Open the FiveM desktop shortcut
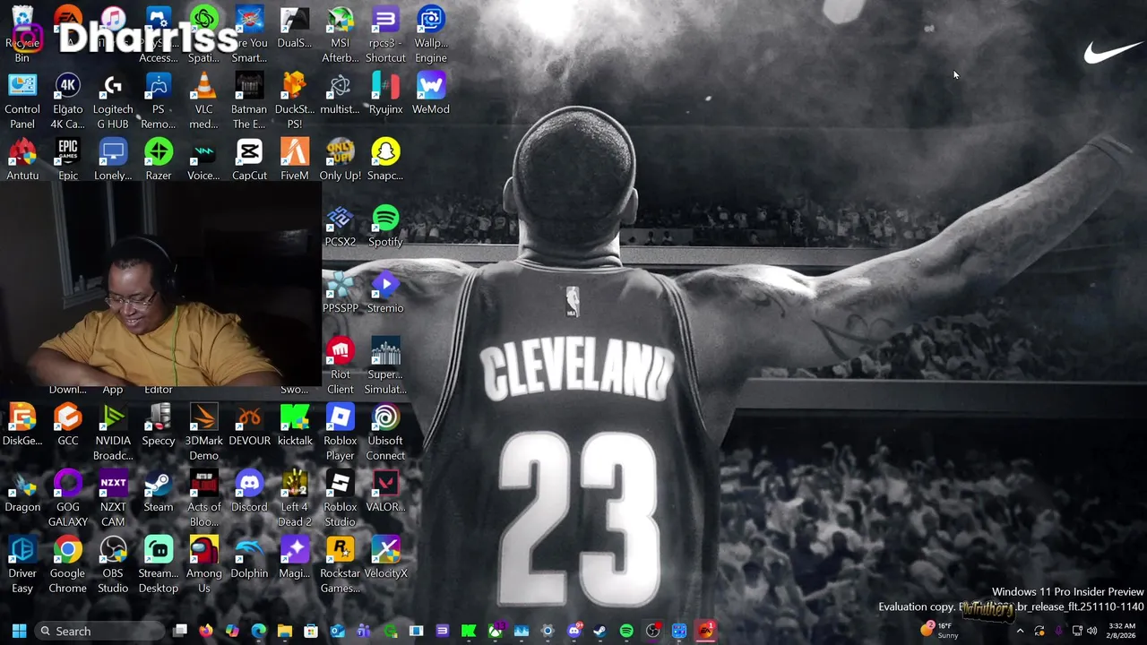 295,159
